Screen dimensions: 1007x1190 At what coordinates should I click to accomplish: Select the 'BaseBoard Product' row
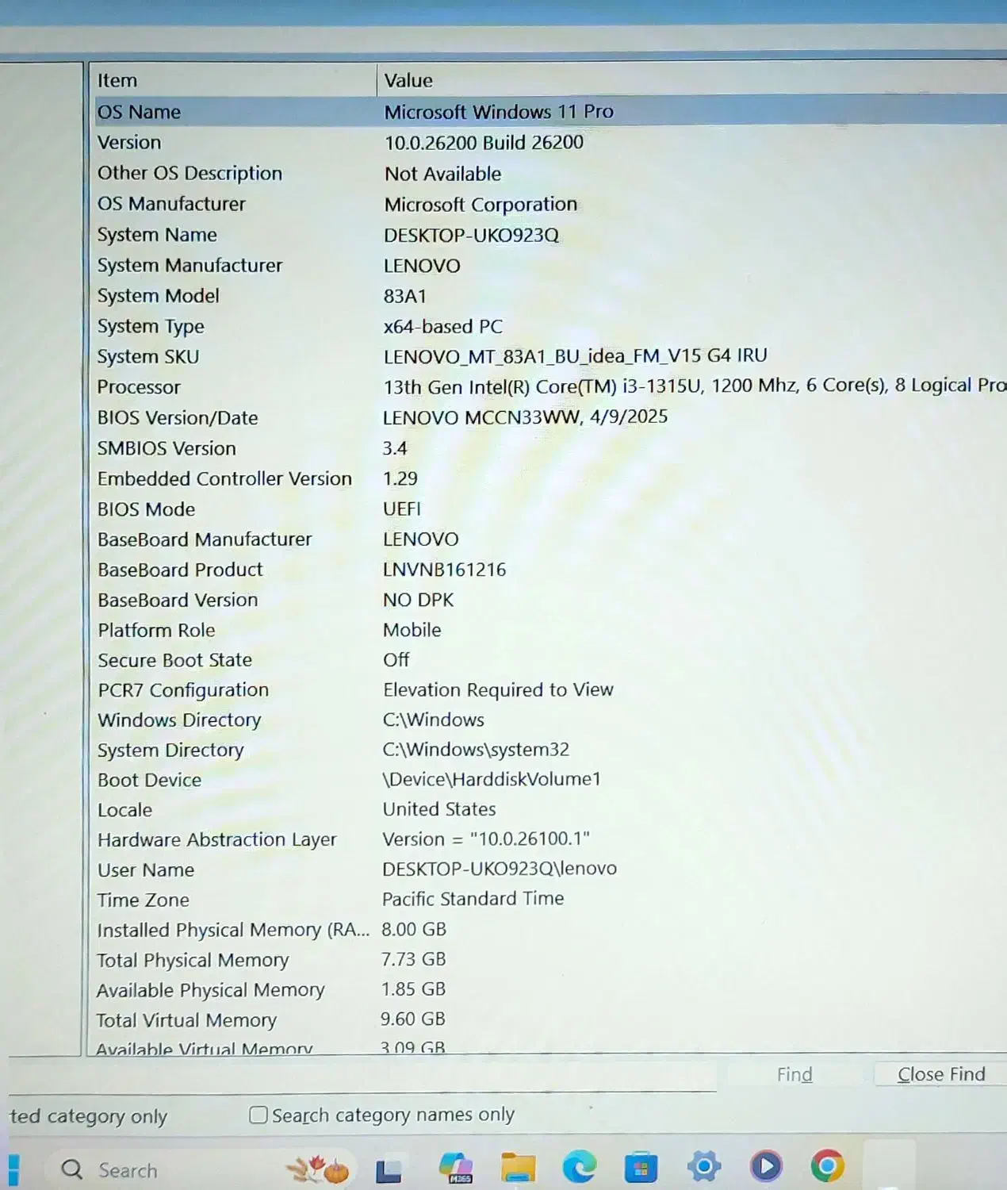click(x=551, y=570)
